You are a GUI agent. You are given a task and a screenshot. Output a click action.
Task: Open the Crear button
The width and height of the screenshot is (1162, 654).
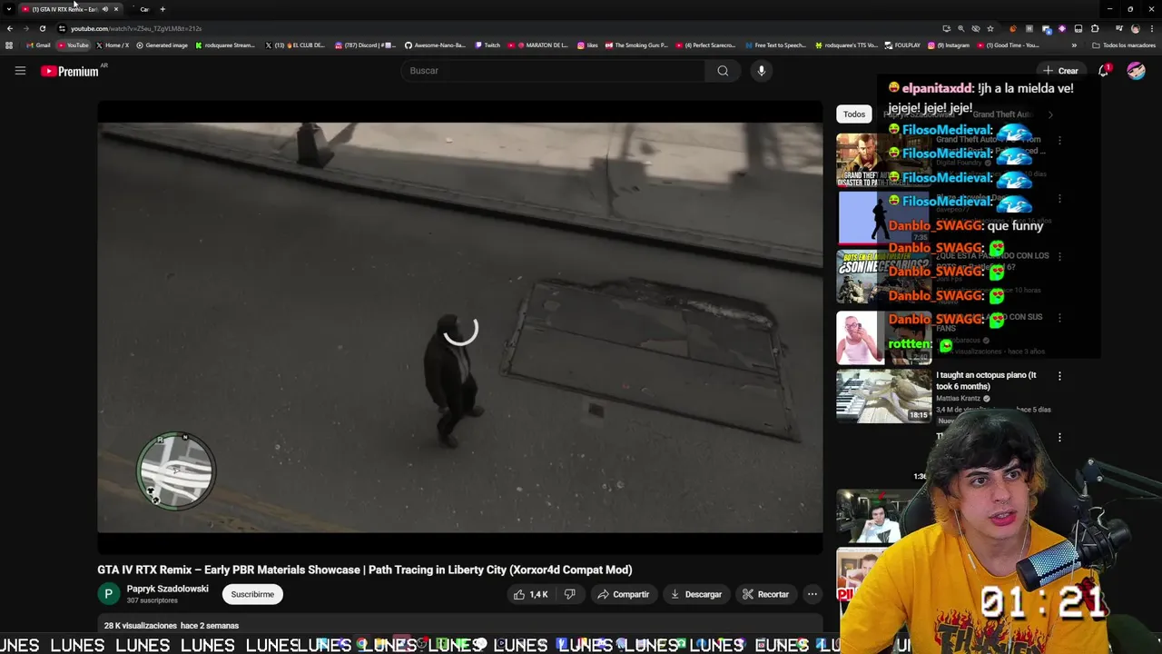pyautogui.click(x=1060, y=71)
